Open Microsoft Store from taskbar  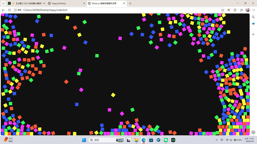[151, 140]
